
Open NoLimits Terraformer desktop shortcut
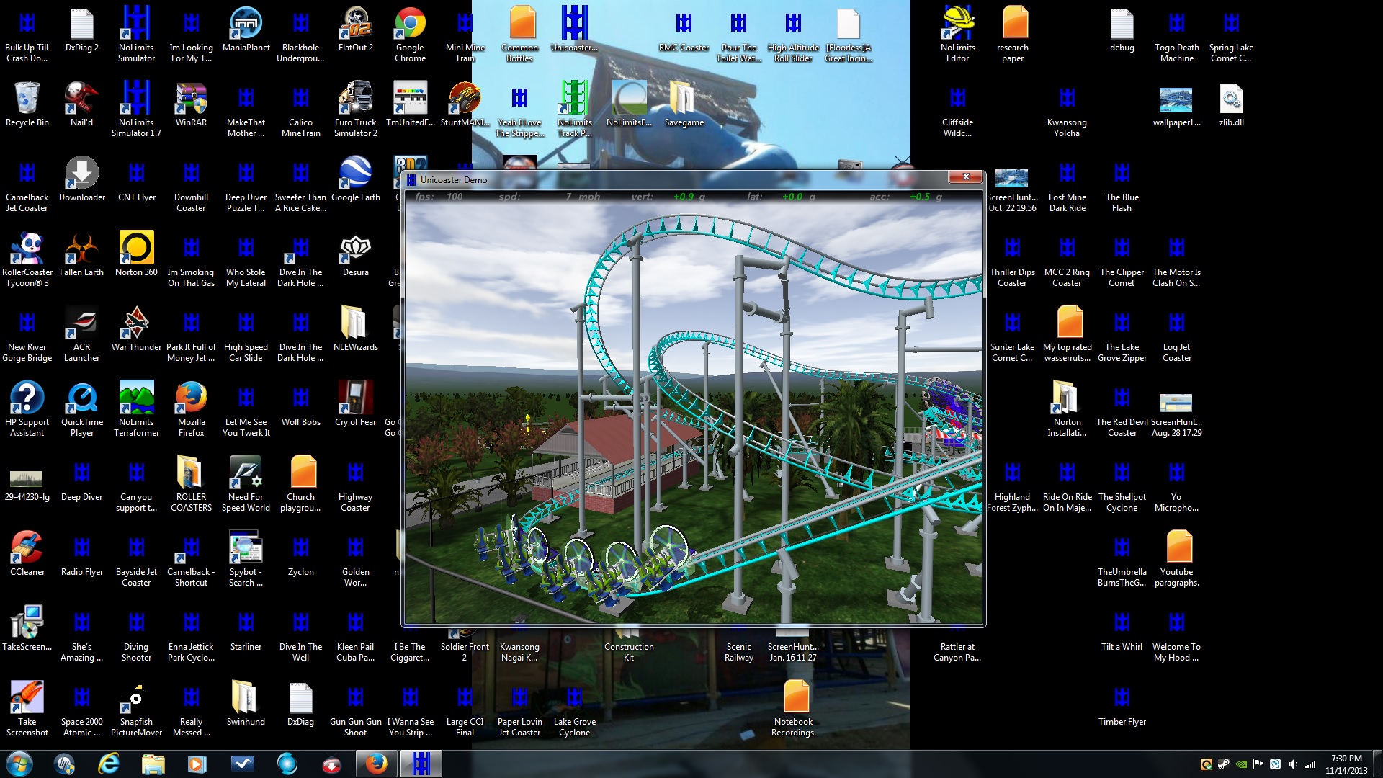[x=136, y=408]
